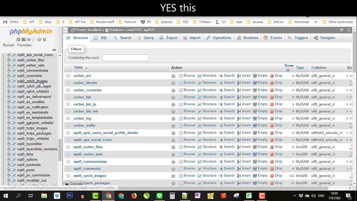Open Recent tables list
This screenshot has width=357, height=201.
click(x=8, y=45)
